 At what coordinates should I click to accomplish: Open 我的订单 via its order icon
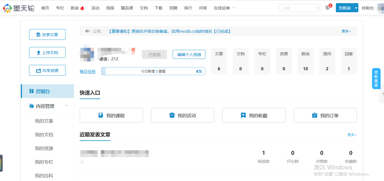(314, 115)
